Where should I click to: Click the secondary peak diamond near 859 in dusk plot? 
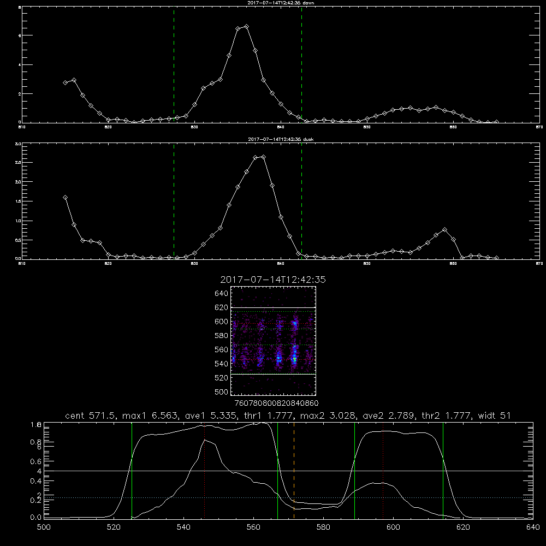(444, 230)
